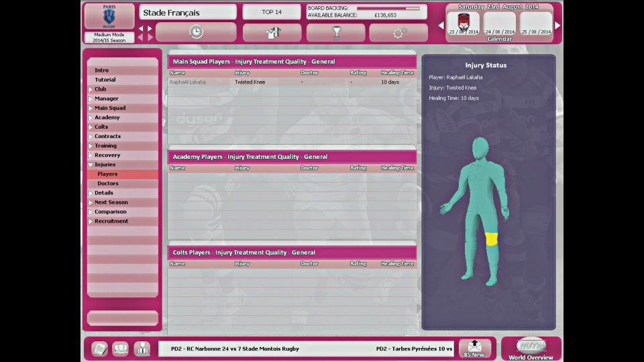Expand the Club section
Screen dimensions: 644x362
pyautogui.click(x=91, y=89)
